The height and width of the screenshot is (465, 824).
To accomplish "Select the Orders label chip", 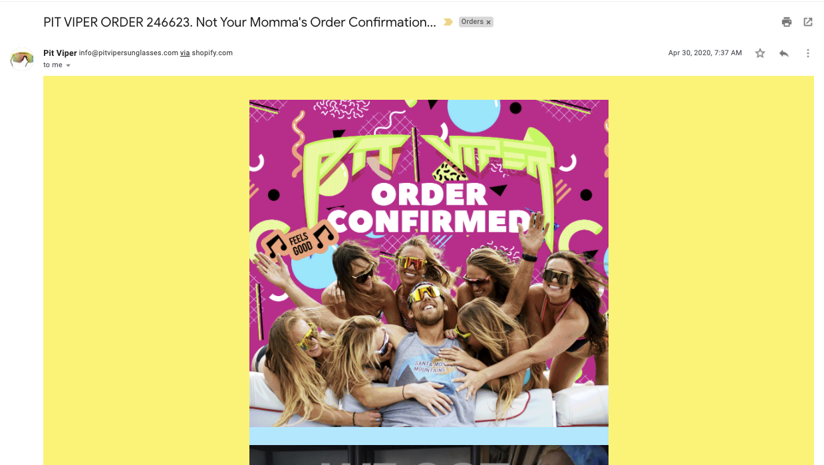I will (x=472, y=21).
